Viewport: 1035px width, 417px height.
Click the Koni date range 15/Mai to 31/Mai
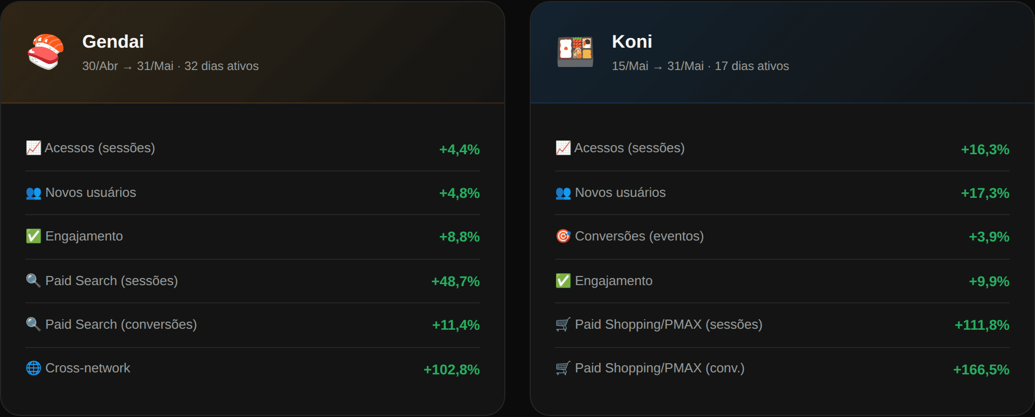coord(658,66)
